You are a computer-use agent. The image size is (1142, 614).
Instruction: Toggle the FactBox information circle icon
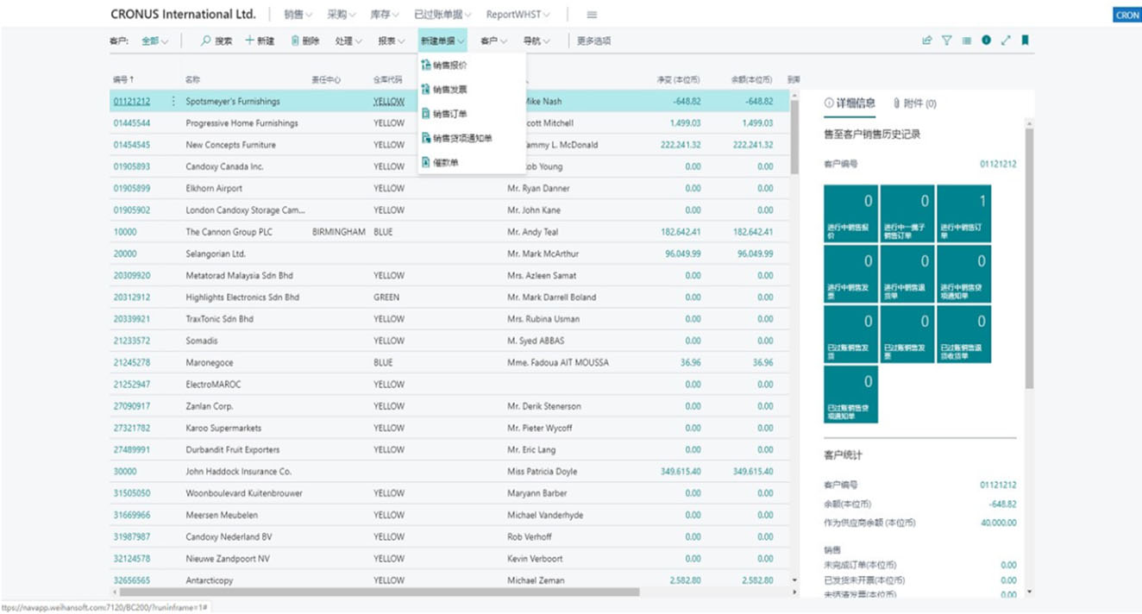pos(986,41)
